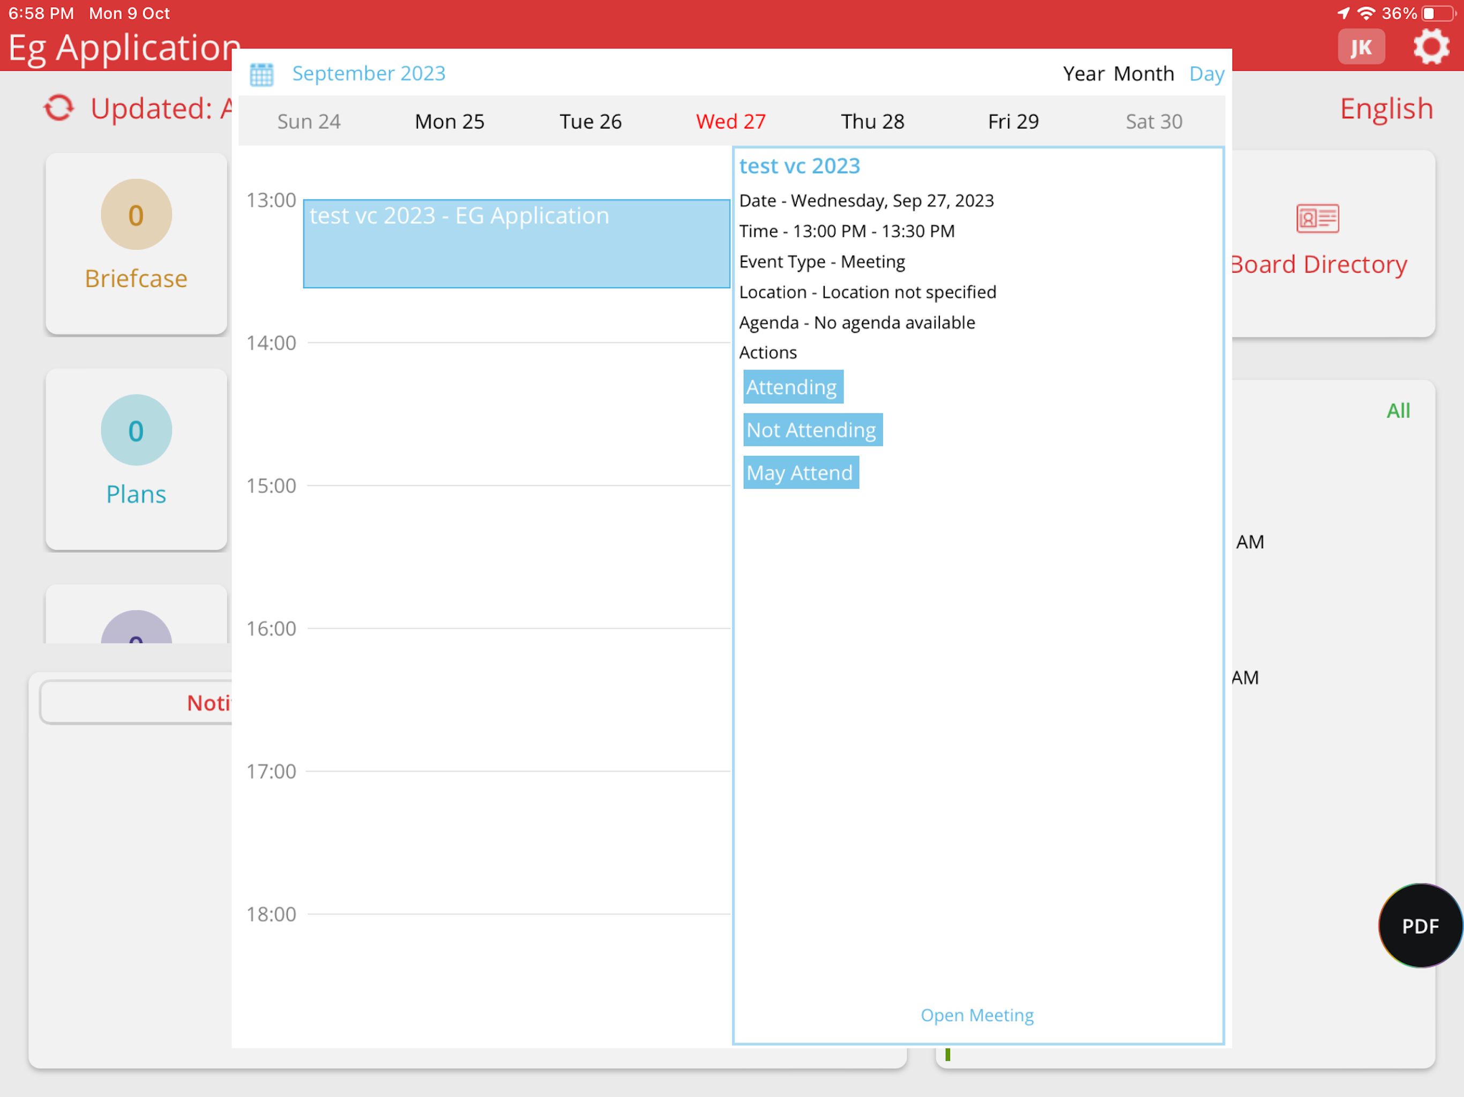Select Tue 26 in the week header
Screen dimensions: 1464x1097
click(591, 122)
